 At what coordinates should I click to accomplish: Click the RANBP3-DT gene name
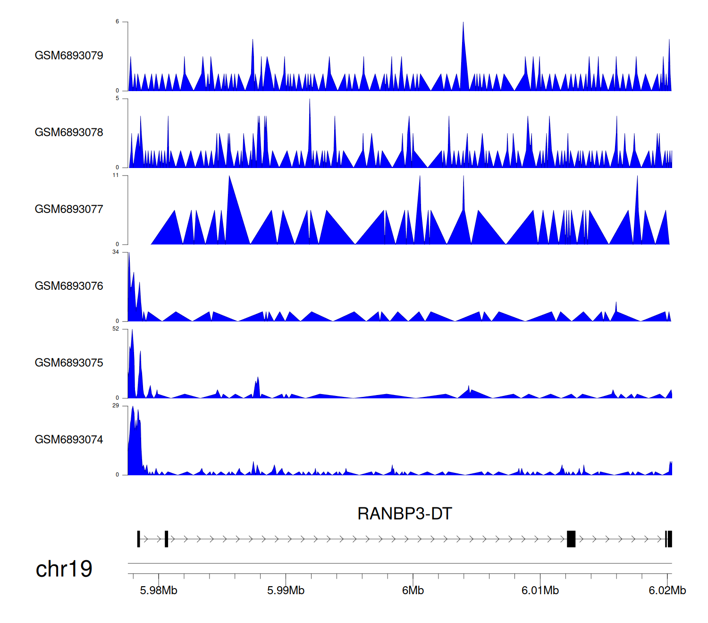pyautogui.click(x=405, y=514)
